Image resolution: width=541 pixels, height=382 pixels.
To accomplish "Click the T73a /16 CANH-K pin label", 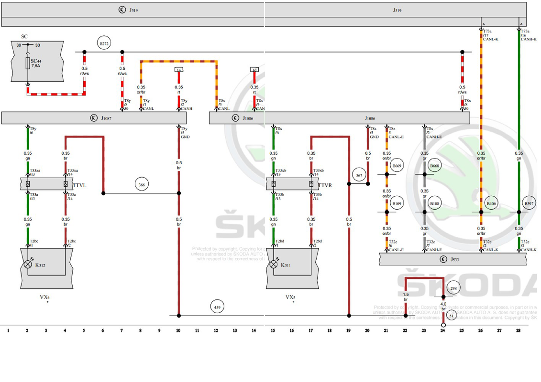I will [529, 35].
